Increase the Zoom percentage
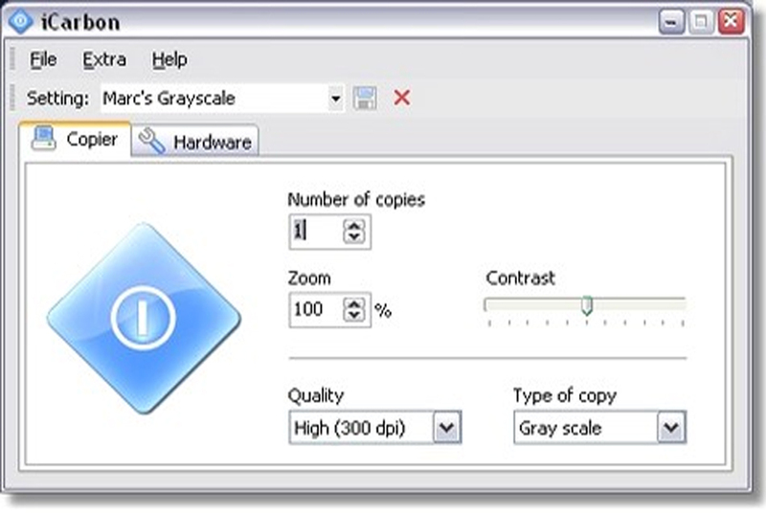766x513 pixels. pos(354,303)
